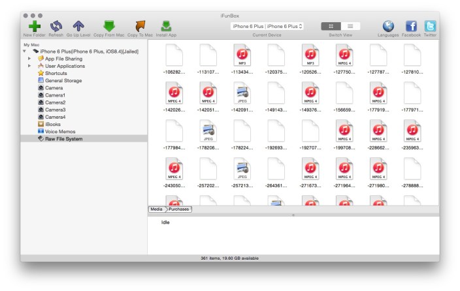Go up one folder level
460x291 pixels.
point(79,25)
